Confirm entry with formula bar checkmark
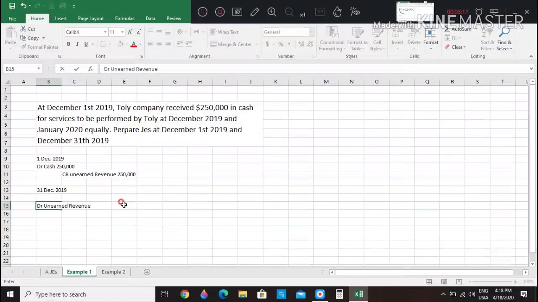This screenshot has height=302, width=538. point(76,69)
